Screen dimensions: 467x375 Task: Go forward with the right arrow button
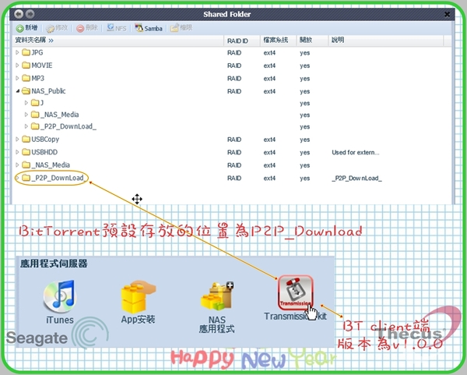tap(30, 14)
